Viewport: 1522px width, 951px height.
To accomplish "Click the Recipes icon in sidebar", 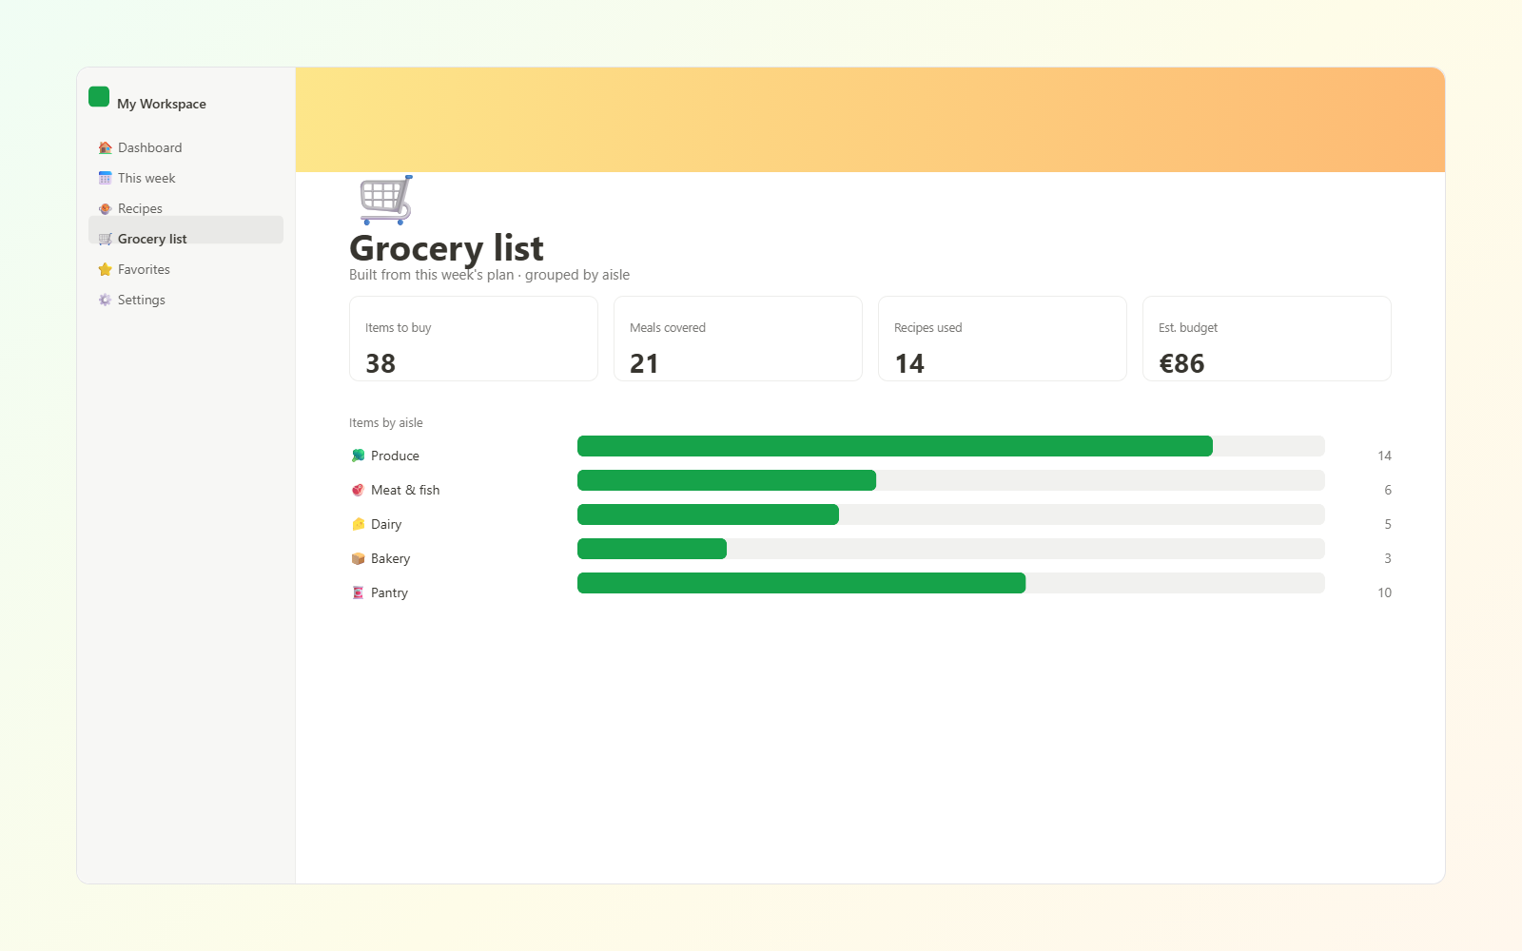I will pyautogui.click(x=105, y=209).
